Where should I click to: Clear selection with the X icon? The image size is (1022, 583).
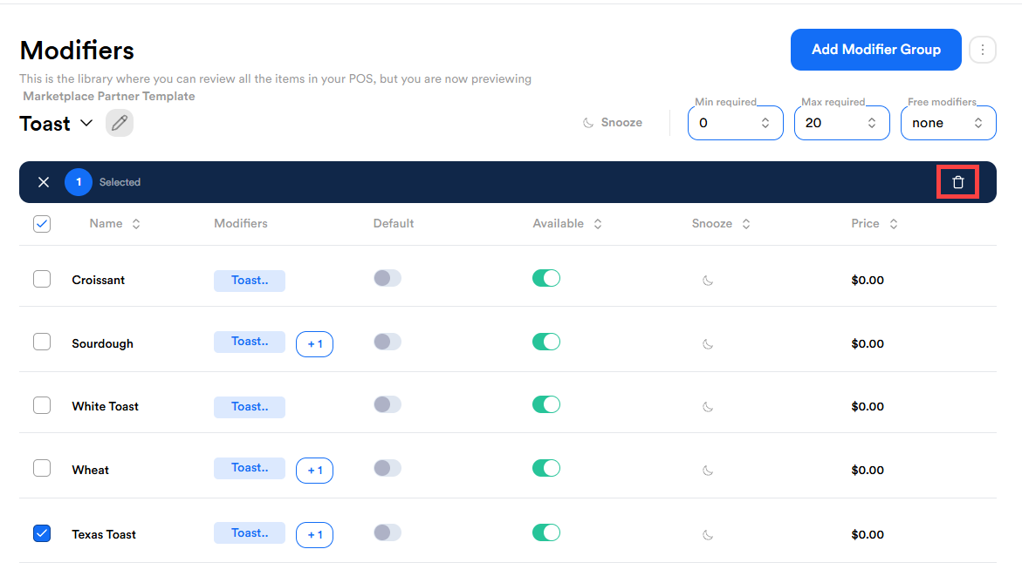44,182
